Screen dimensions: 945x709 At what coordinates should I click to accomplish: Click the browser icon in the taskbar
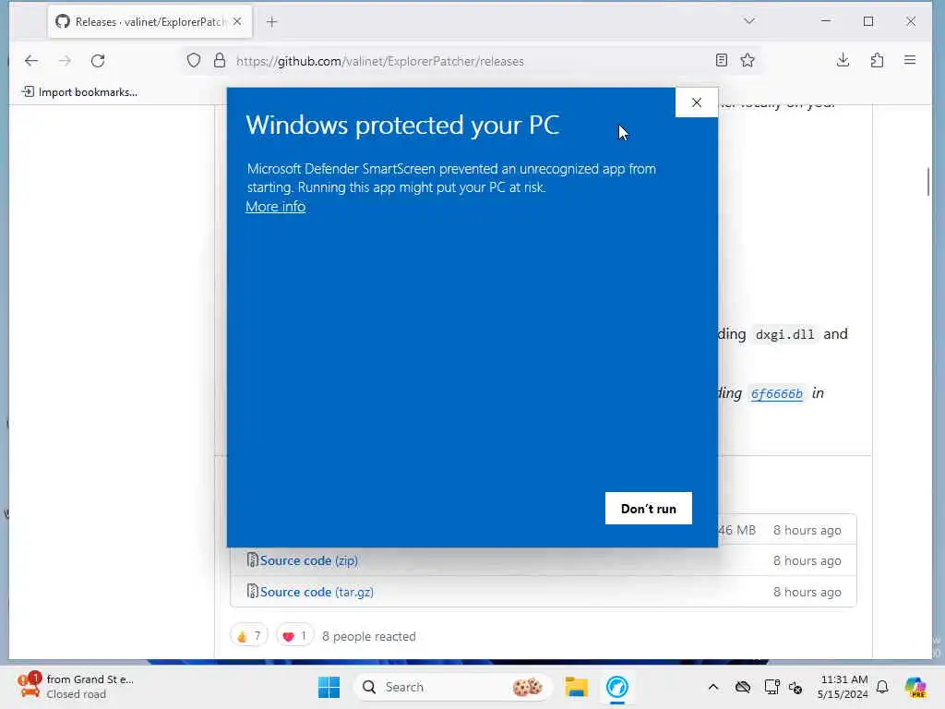(x=617, y=687)
